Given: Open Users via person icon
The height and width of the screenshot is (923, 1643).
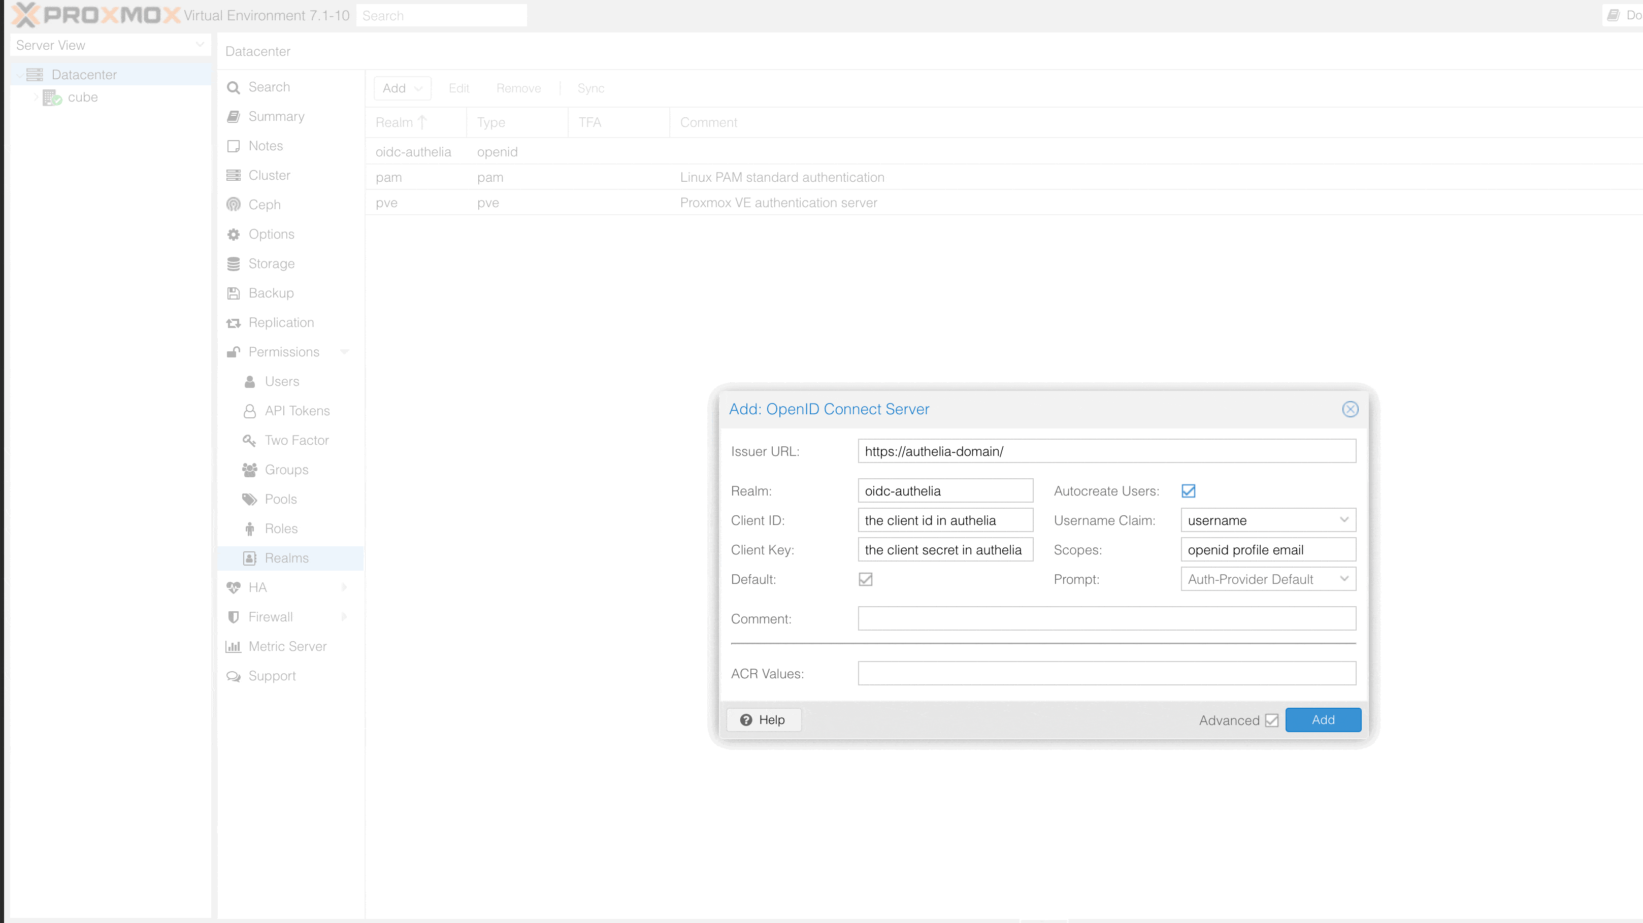Looking at the screenshot, I should coord(250,381).
